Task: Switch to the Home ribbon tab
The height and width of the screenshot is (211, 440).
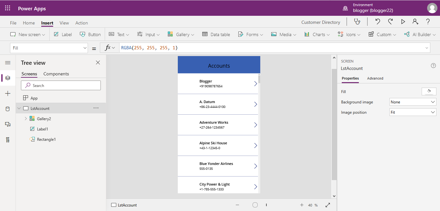Action: (29, 23)
